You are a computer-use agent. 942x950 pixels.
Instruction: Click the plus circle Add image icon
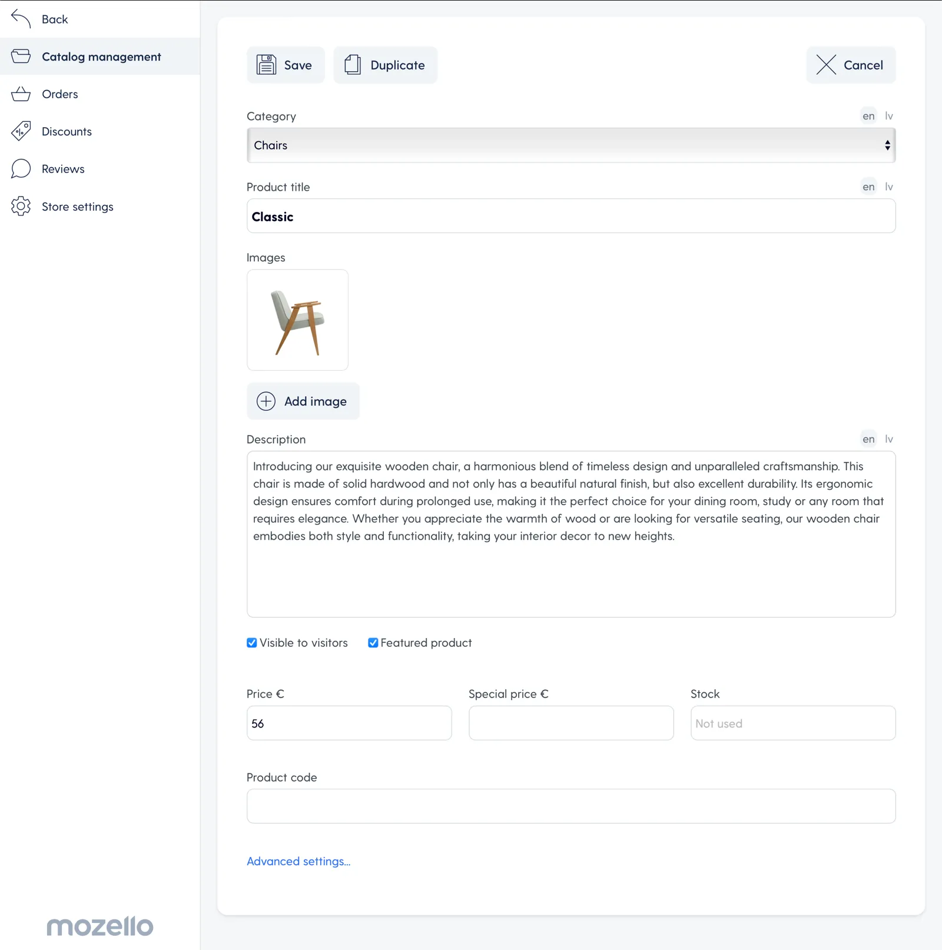tap(266, 401)
